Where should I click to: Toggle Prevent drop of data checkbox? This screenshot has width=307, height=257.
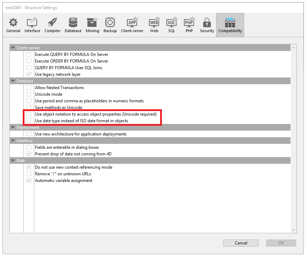point(29,154)
